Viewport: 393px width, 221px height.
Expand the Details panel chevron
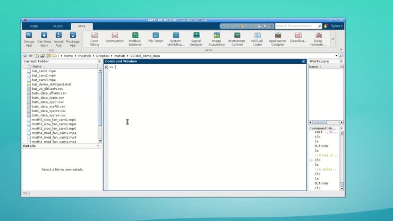(x=98, y=146)
